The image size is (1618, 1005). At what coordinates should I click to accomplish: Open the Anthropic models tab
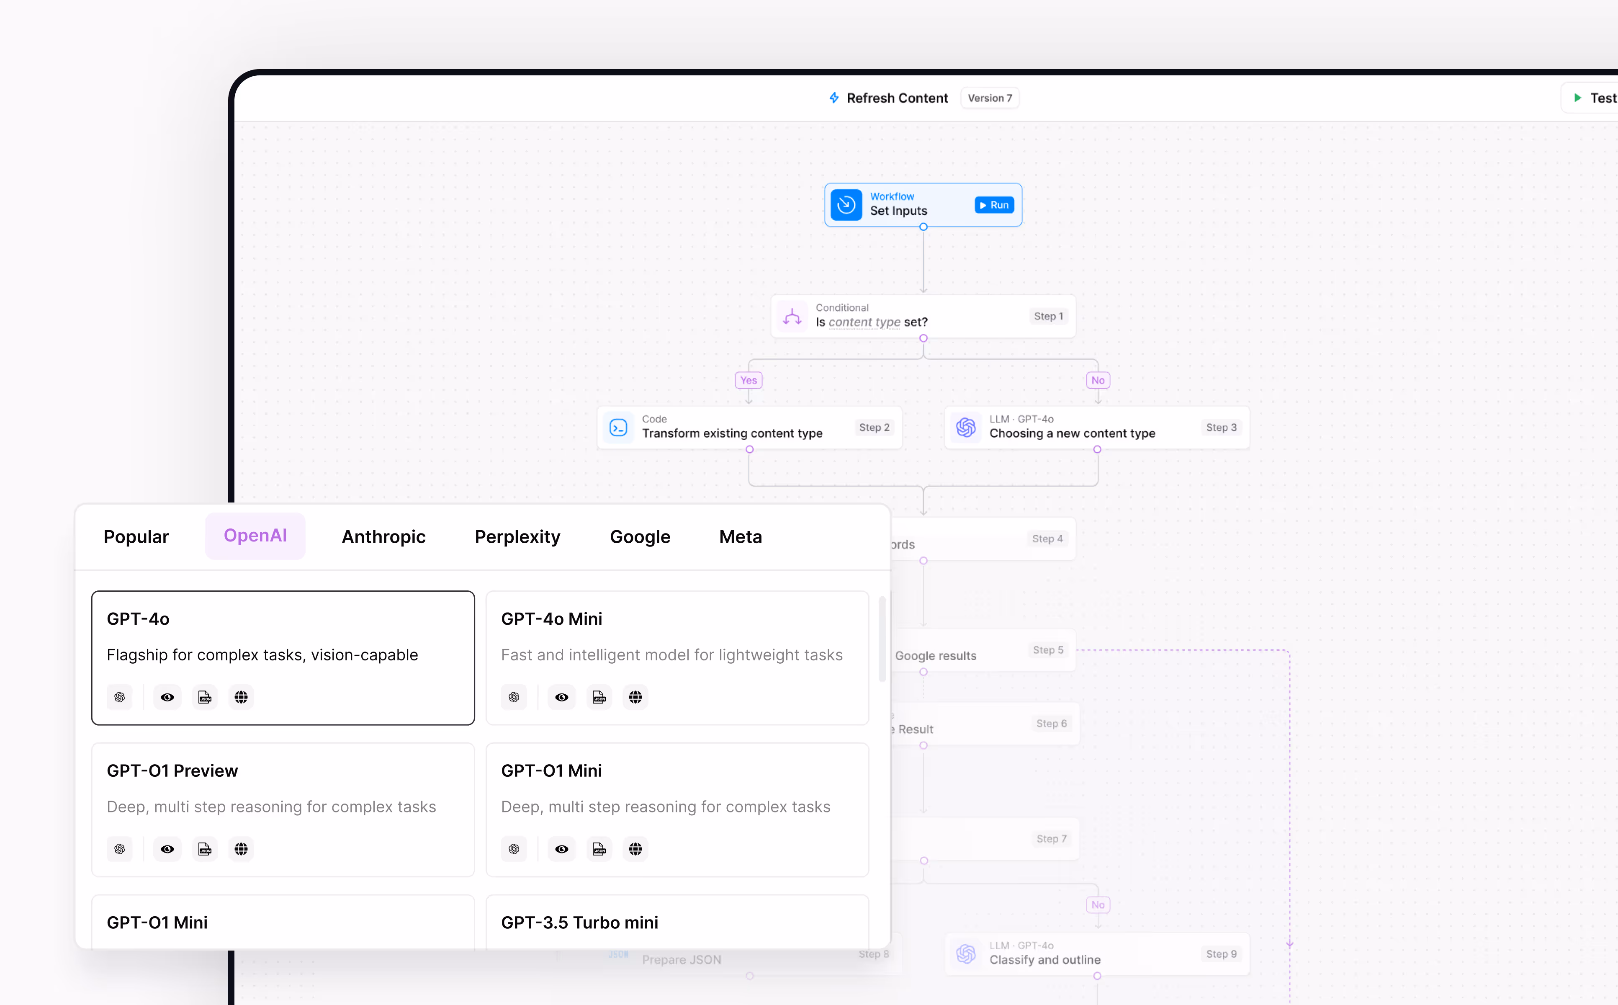(383, 536)
